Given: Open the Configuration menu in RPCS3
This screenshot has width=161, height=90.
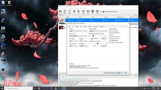Looking at the screenshot, I should pyautogui.click(x=70, y=9).
